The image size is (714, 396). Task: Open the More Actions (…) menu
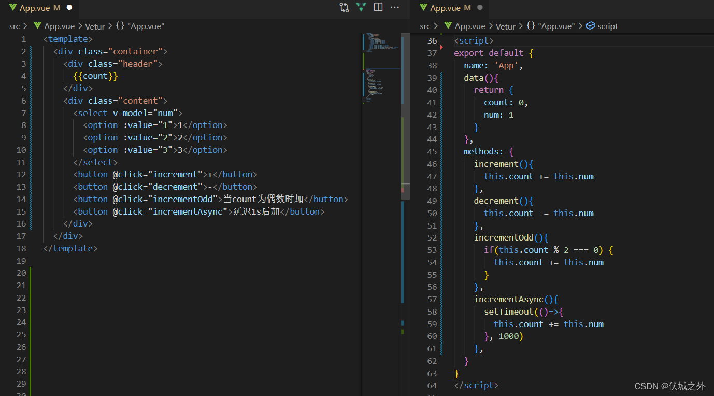point(394,7)
